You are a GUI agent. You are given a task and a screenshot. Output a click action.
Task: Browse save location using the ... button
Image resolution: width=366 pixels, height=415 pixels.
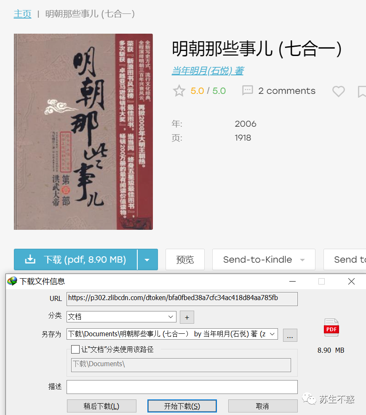[290, 335]
